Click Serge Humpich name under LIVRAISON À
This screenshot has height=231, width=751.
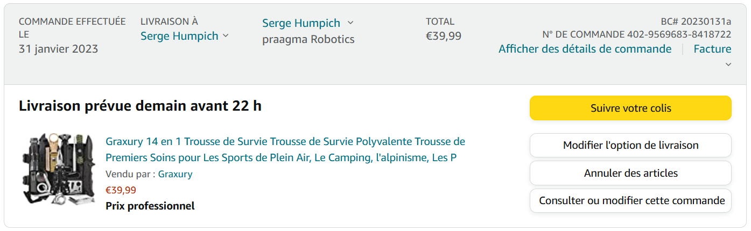click(179, 36)
